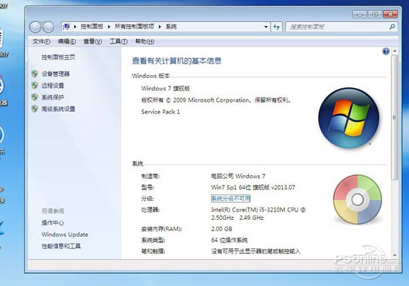Viewport: 409px width, 286px height.
Task: Expand breadcrumb arrow after 所有控制面板项
Action: 160,27
